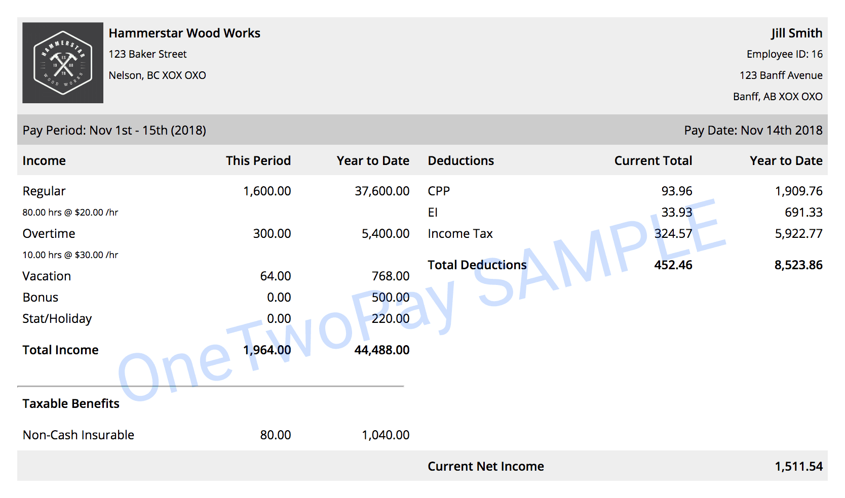
Task: Click the This Period column header
Action: click(x=258, y=161)
